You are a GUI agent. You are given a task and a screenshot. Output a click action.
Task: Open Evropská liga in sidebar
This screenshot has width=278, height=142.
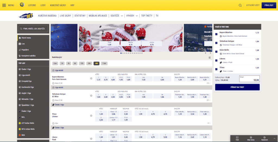click(33, 81)
